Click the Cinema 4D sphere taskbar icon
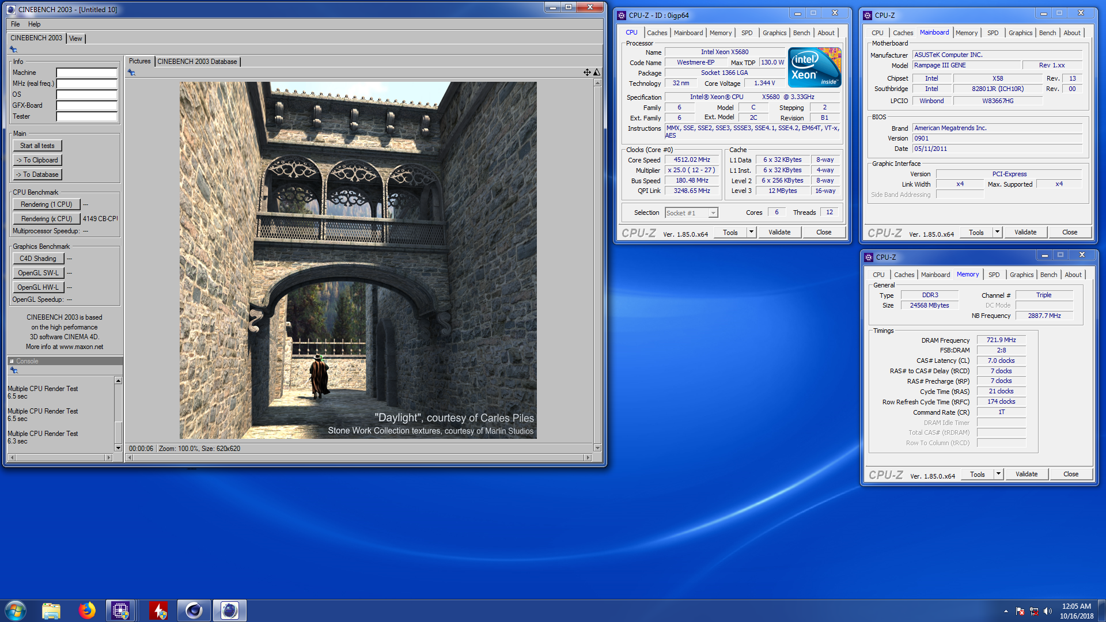1106x622 pixels. 194,610
